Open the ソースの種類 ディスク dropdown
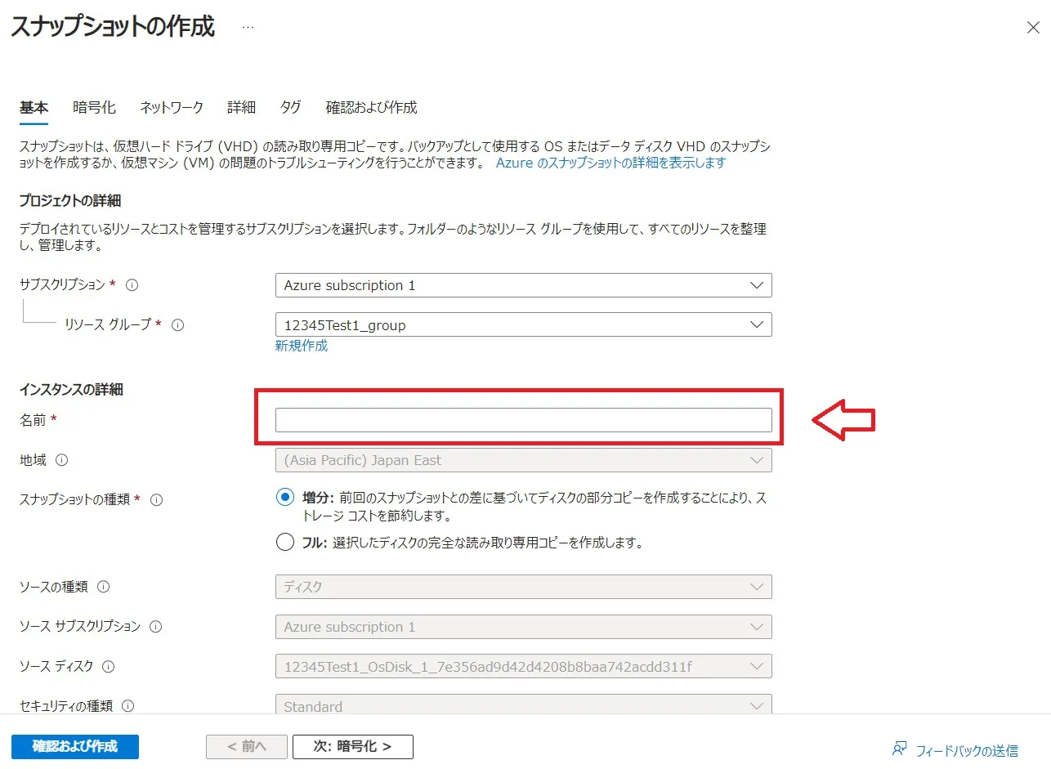This screenshot has width=1051, height=769. point(524,587)
